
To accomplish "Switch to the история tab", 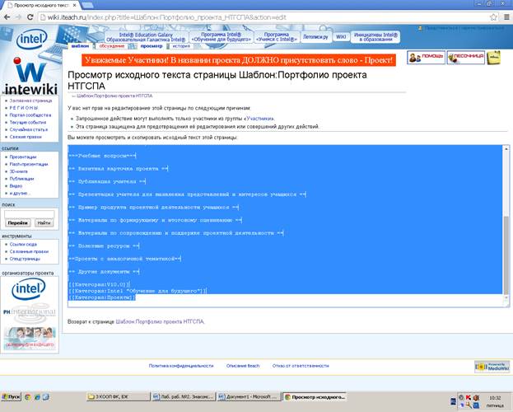I will (181, 46).
